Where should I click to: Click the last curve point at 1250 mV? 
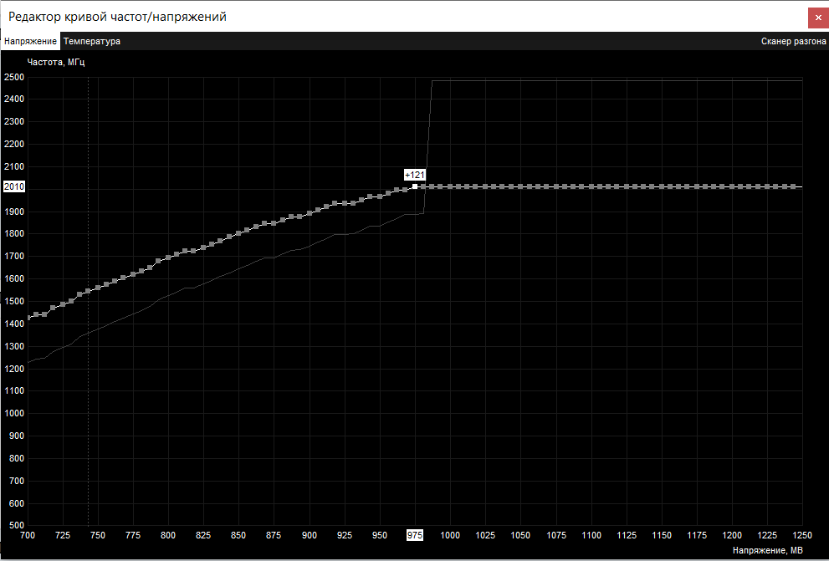tap(794, 186)
